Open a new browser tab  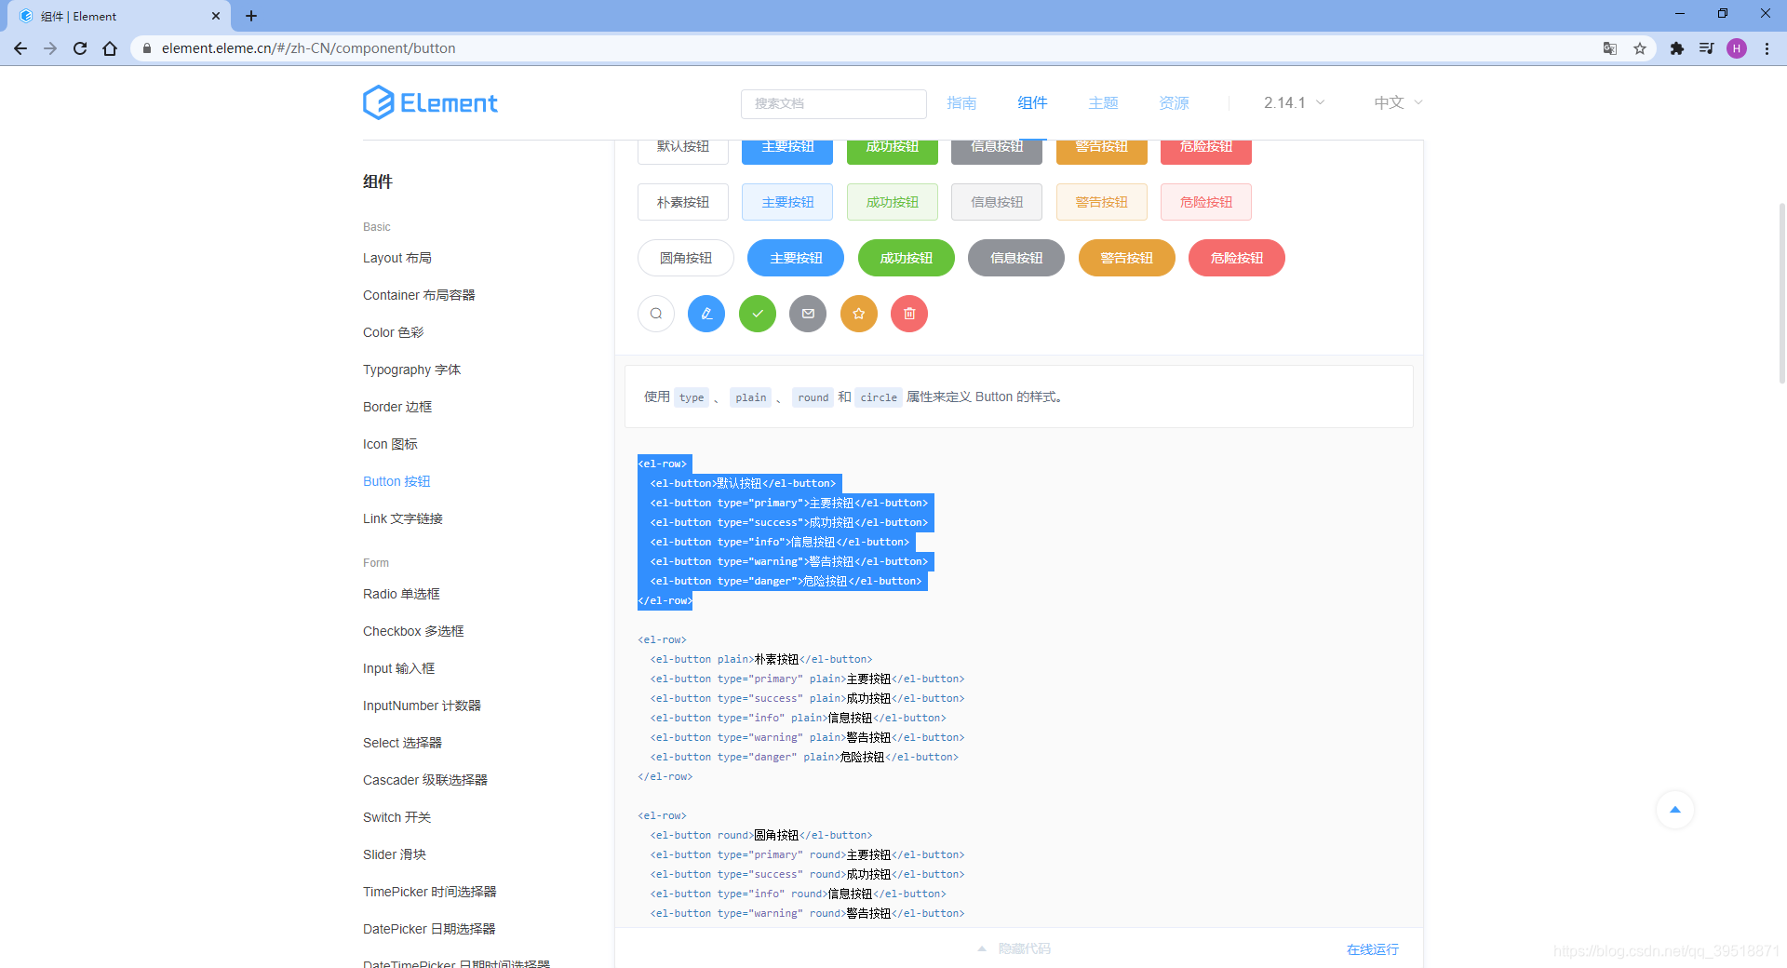point(251,16)
